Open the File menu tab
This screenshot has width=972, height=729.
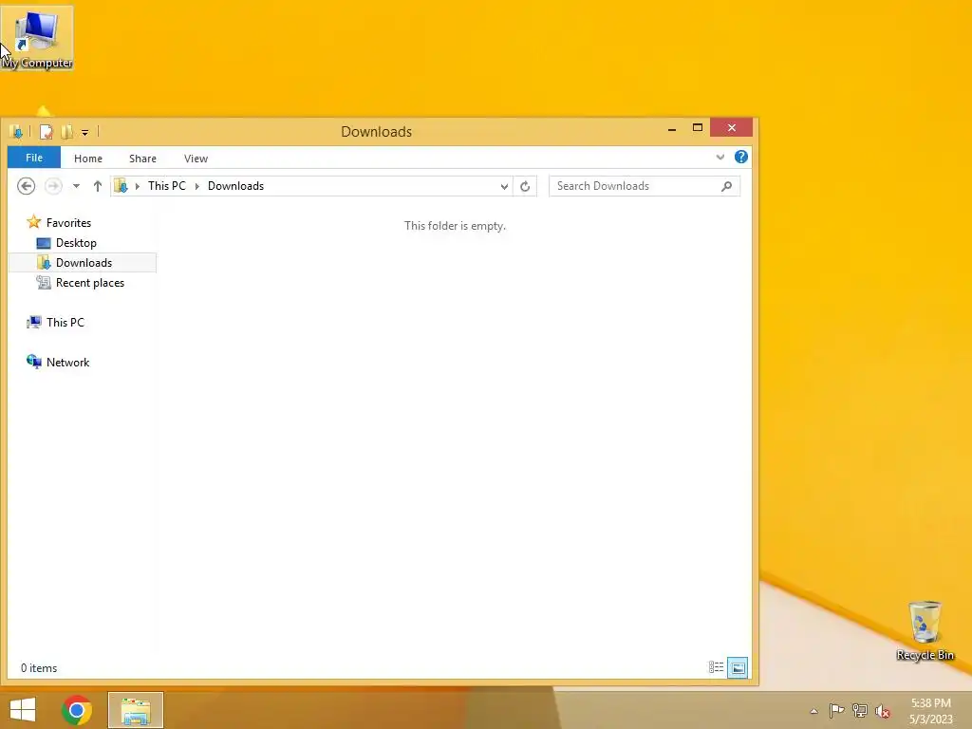(x=34, y=158)
